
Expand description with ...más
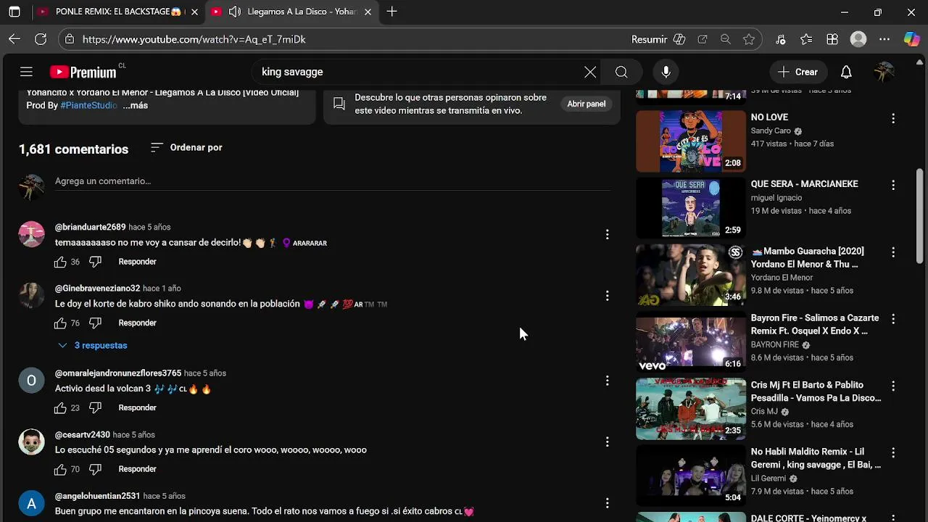point(135,105)
